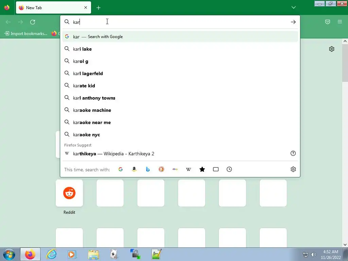This screenshot has width=348, height=261.
Task: Open Windows Media Player from taskbar
Action: pyautogui.click(x=72, y=254)
